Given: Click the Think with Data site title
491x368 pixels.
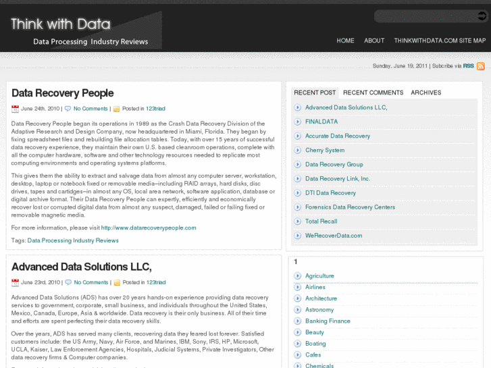Looking at the screenshot, I should pos(61,24).
